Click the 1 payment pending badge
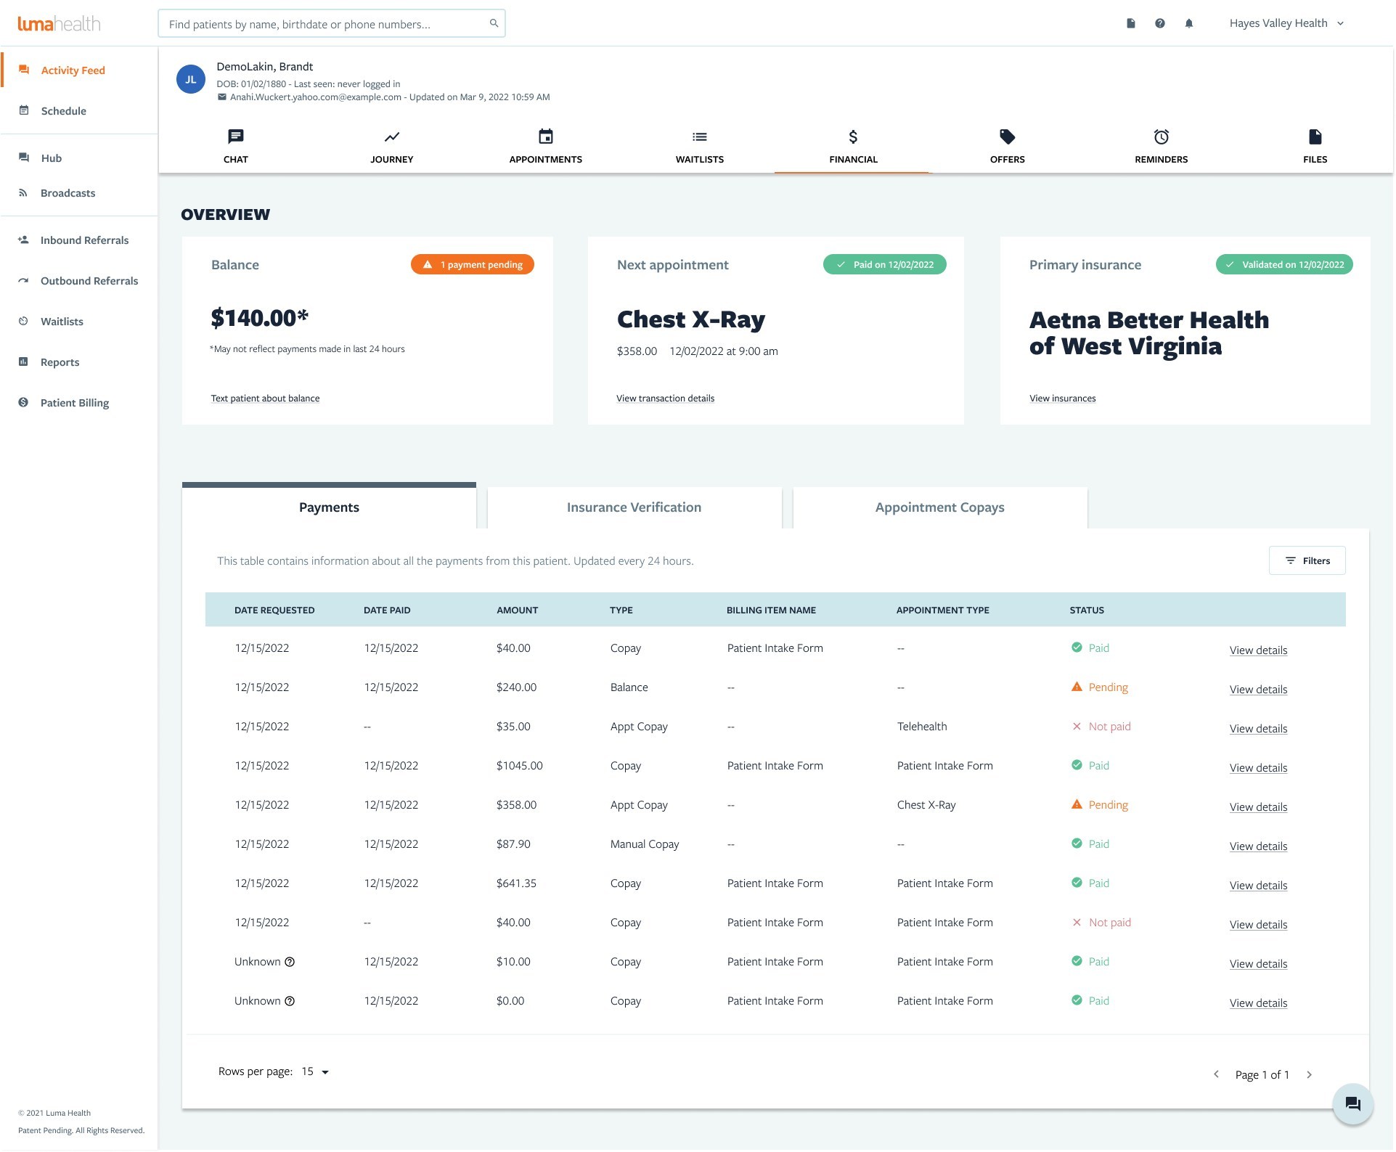This screenshot has width=1396, height=1152. coord(473,264)
